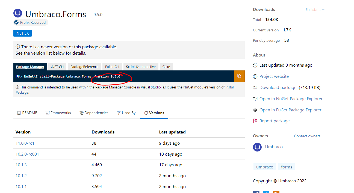Open the Umbraco owner profile link
The image size is (354, 193).
pos(274,147)
